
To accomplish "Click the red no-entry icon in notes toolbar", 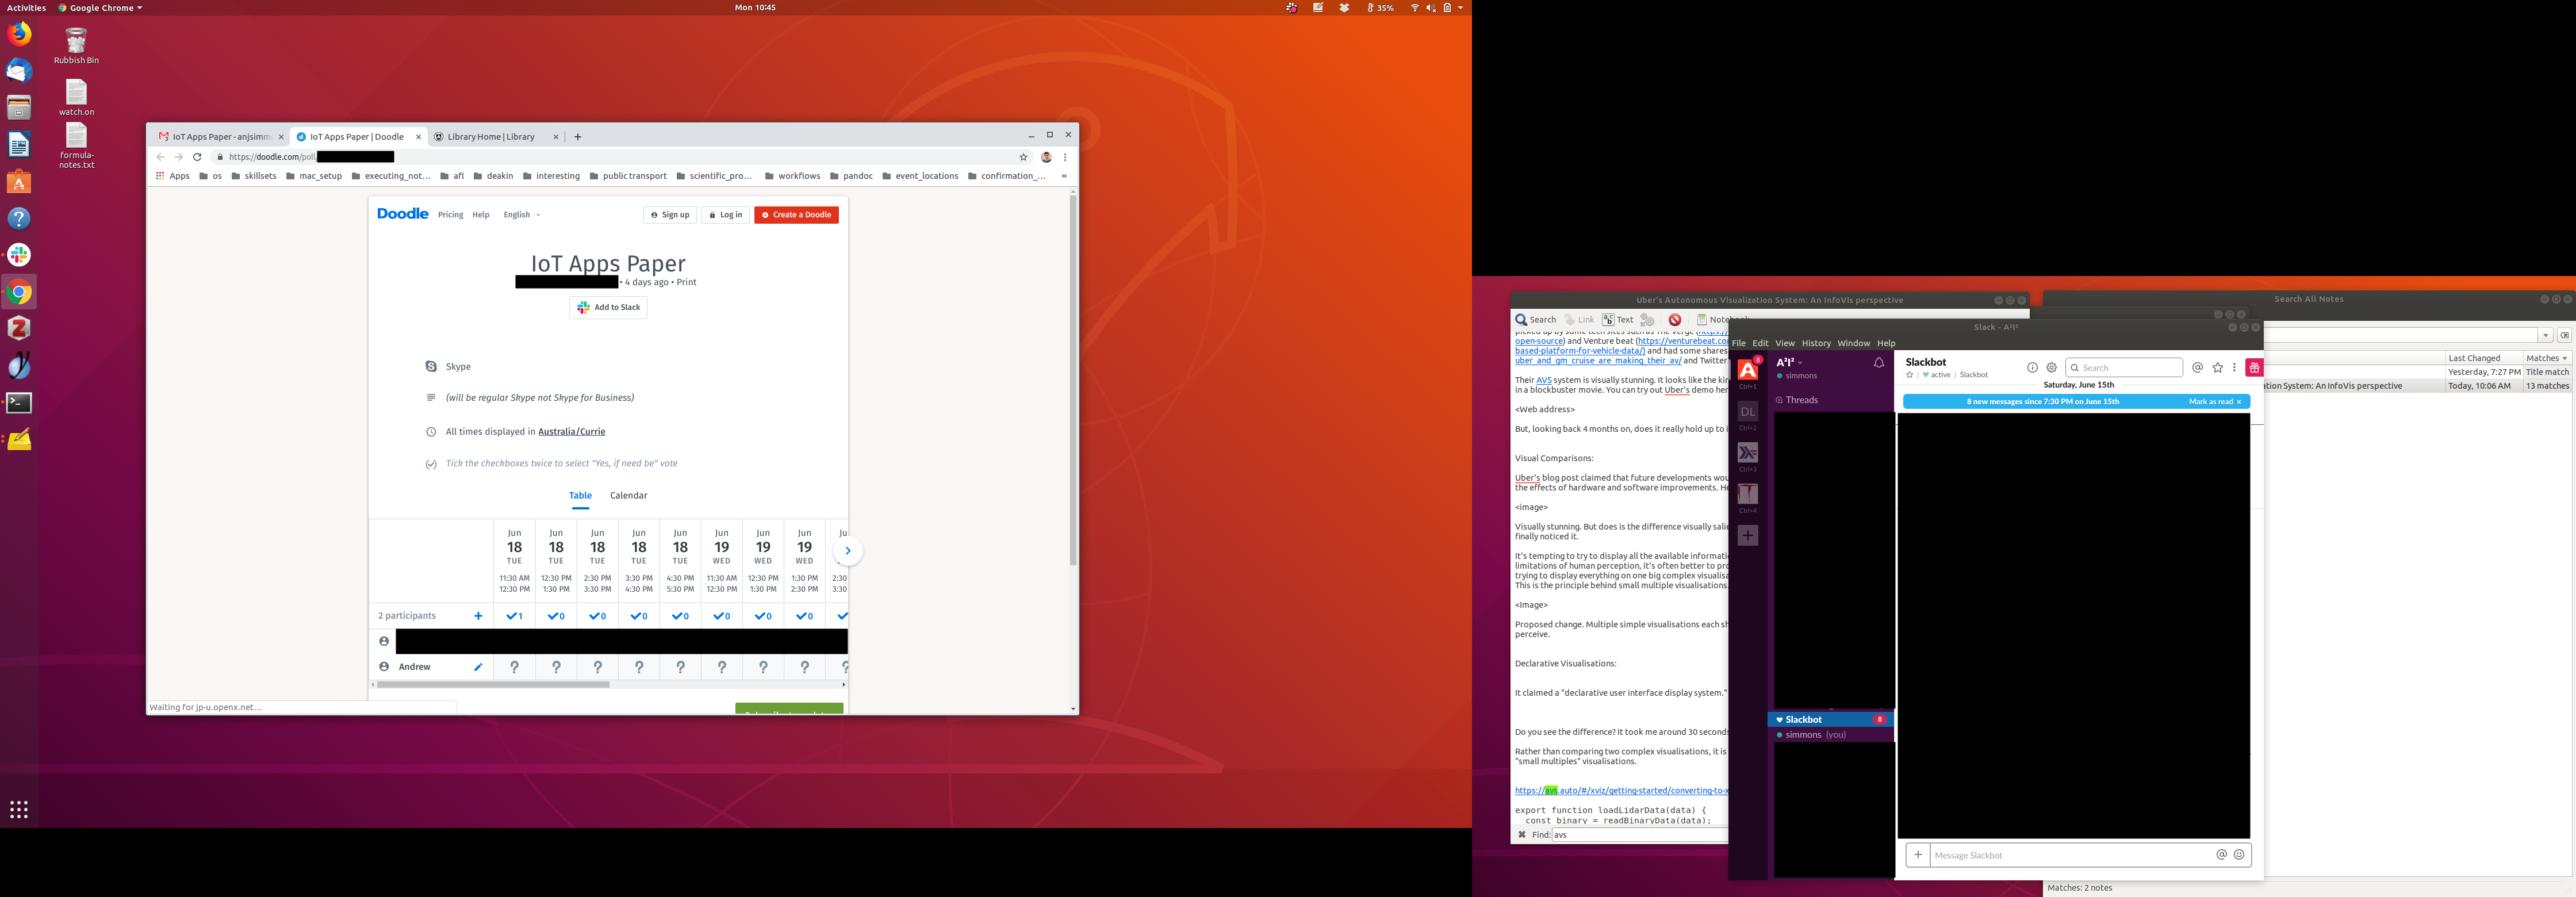I will [1674, 320].
